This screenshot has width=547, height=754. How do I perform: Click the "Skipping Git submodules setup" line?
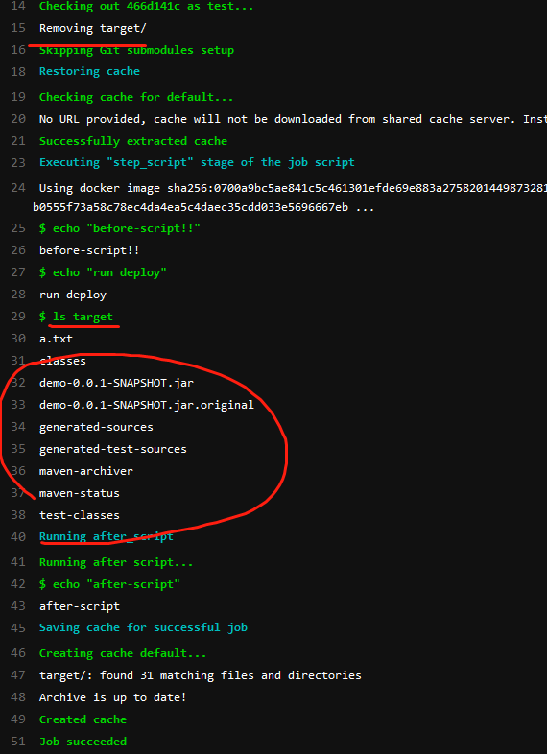pyautogui.click(x=136, y=50)
